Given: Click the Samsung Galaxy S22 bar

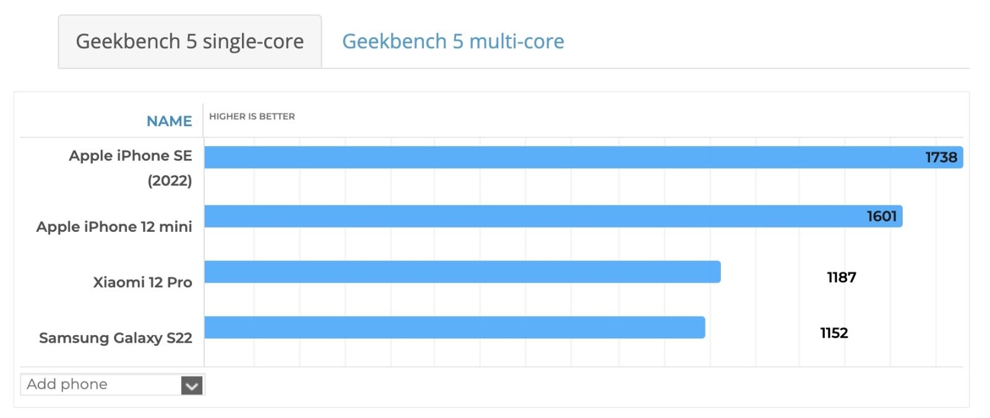Looking at the screenshot, I should pos(452,327).
